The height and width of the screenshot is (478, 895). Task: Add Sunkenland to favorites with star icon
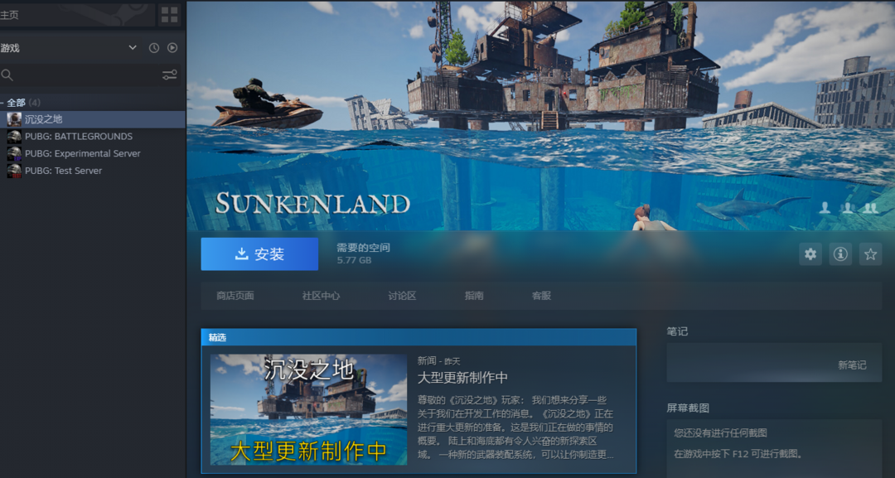point(870,254)
